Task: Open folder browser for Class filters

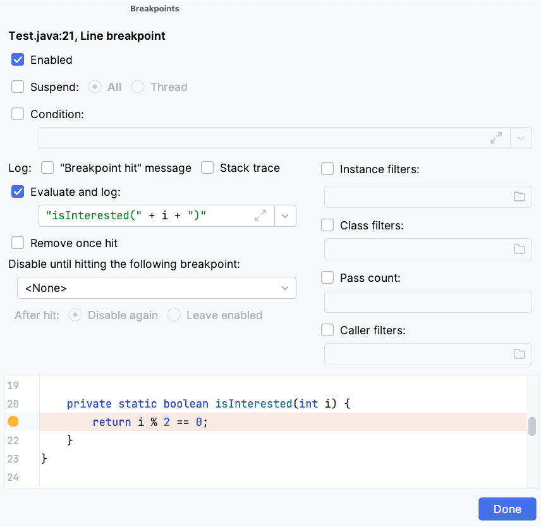Action: pos(519,249)
